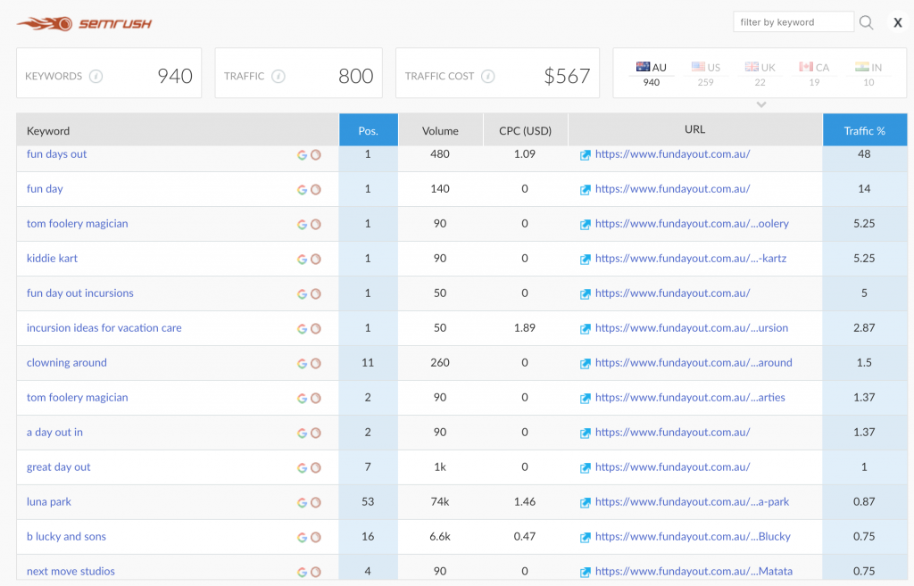Open the URL ending in ...around

point(694,362)
